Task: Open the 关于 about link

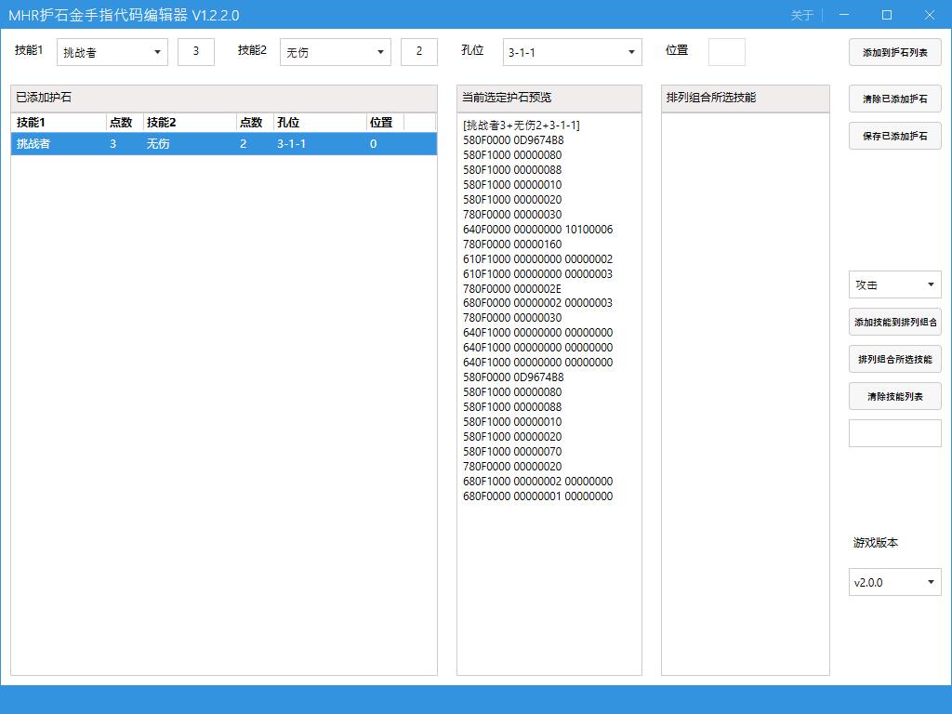Action: [801, 15]
